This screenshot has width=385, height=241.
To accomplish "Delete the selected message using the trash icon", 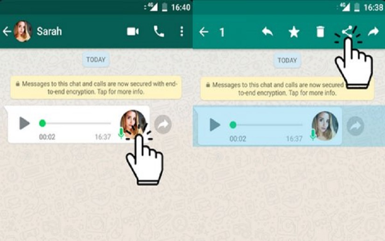I will [320, 32].
